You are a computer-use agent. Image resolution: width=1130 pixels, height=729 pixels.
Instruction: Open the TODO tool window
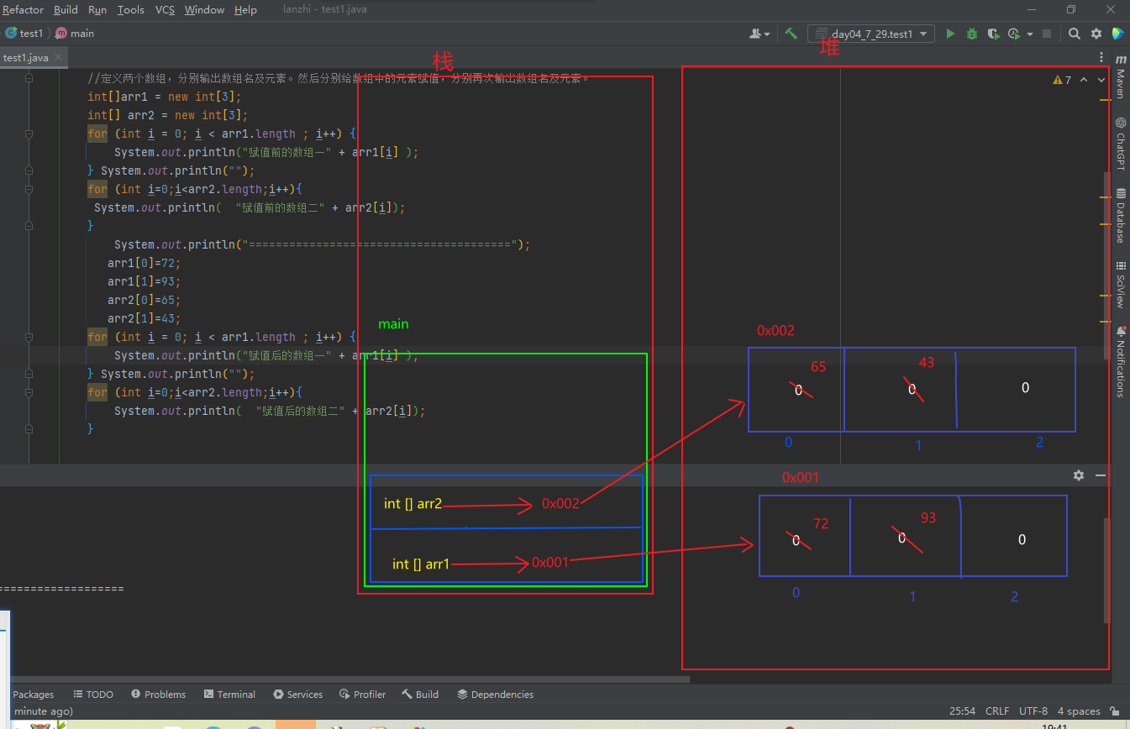[93, 695]
